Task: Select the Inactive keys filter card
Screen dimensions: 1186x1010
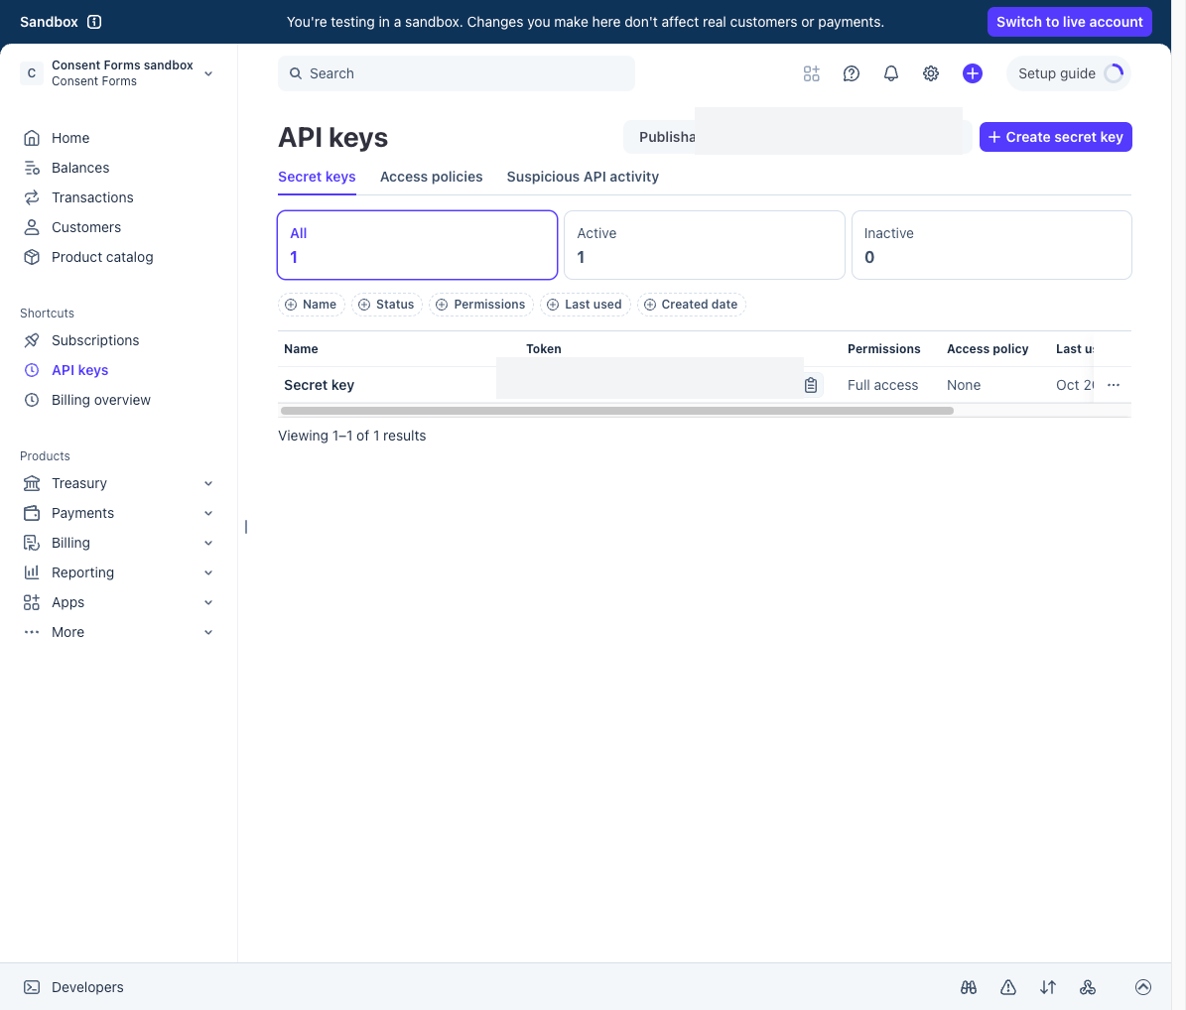Action: 991,245
